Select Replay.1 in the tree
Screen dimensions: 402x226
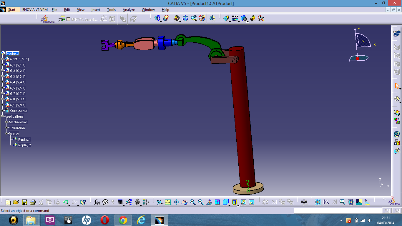coord(24,139)
